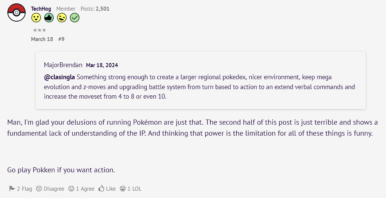Click the green checkmark badge

(74, 18)
